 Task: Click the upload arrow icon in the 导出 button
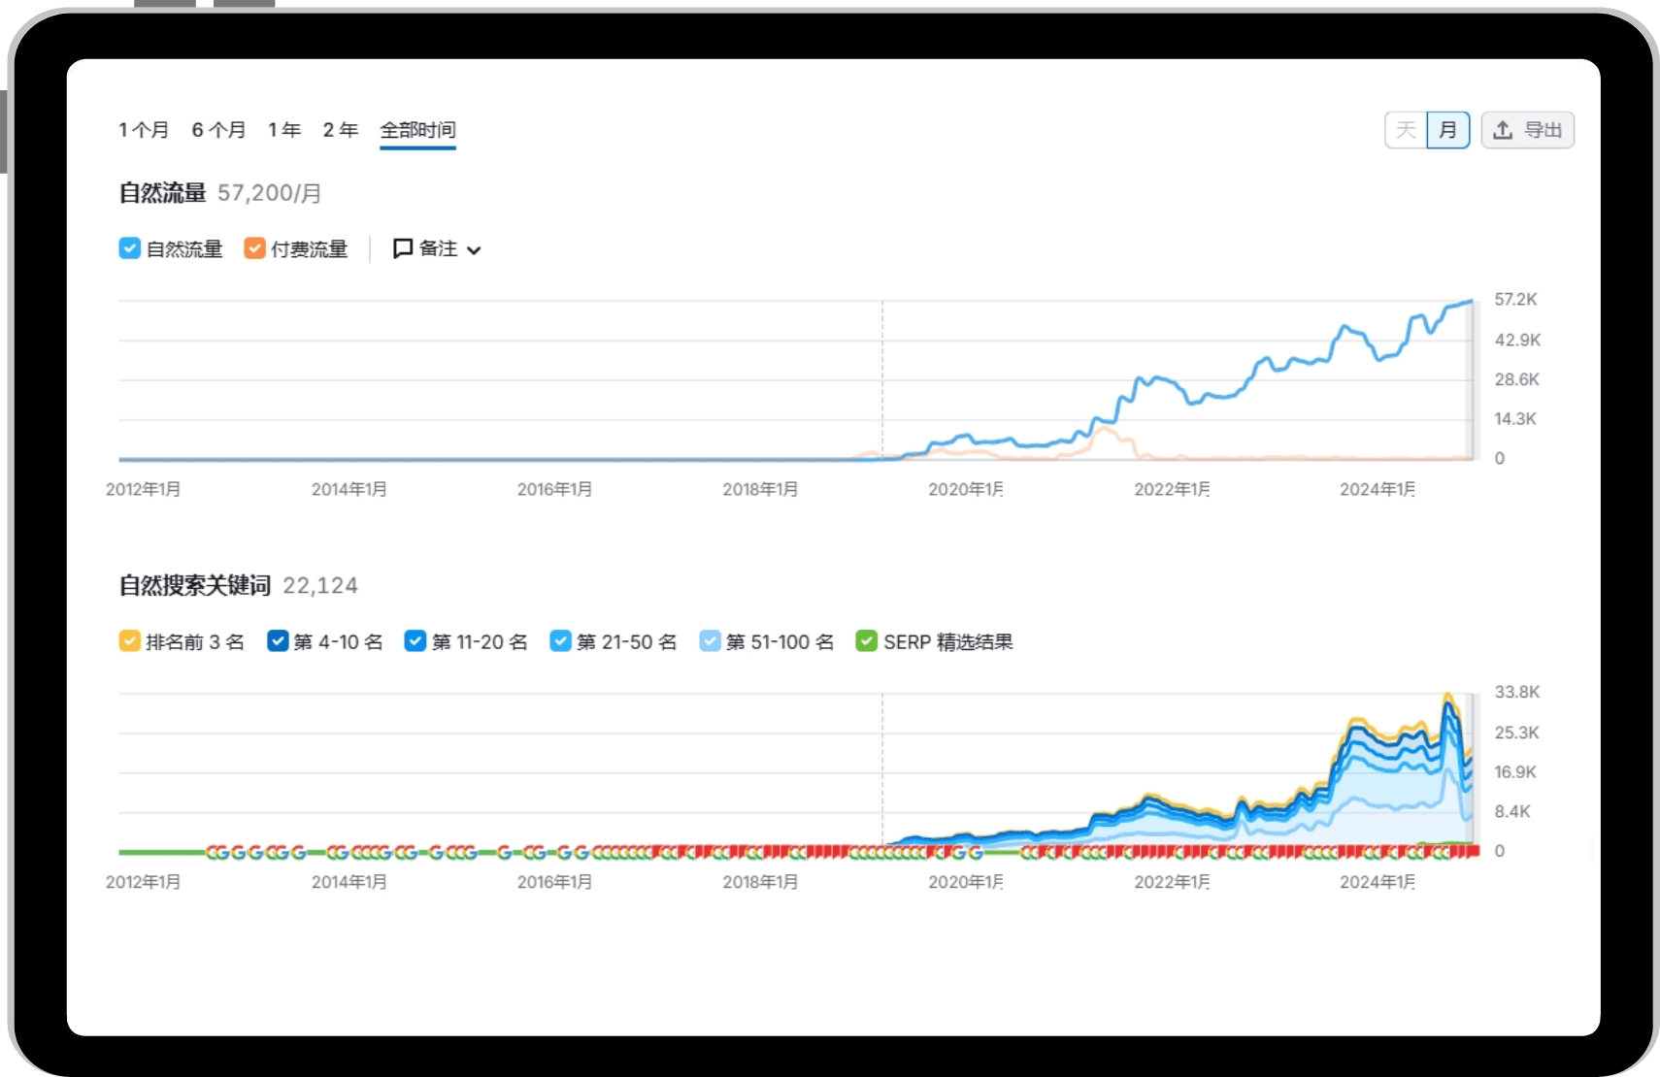(x=1503, y=130)
